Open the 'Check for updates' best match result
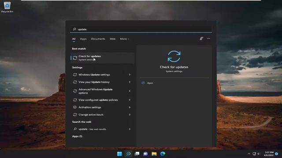This screenshot has height=158, width=282. tap(102, 58)
